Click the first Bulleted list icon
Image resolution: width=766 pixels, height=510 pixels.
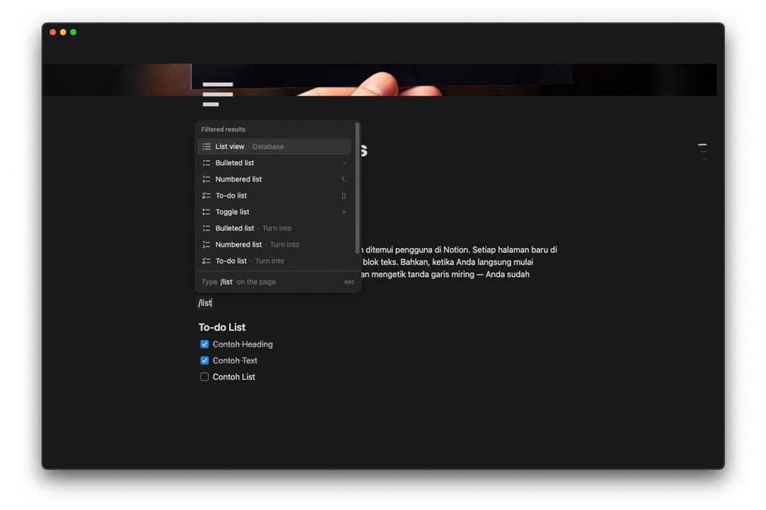coord(206,163)
